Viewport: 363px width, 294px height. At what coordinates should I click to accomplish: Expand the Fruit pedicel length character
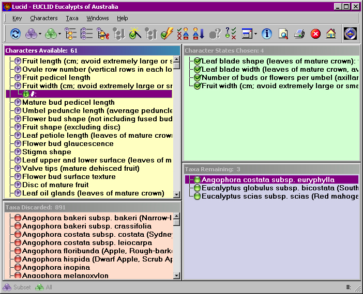(18, 77)
